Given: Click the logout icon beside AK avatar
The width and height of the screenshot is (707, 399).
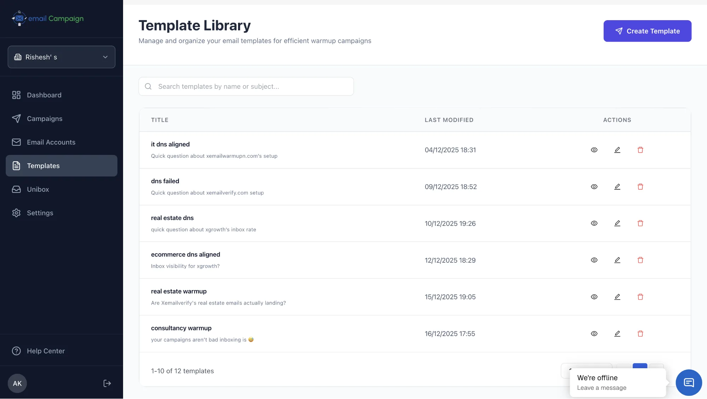Looking at the screenshot, I should click(107, 383).
